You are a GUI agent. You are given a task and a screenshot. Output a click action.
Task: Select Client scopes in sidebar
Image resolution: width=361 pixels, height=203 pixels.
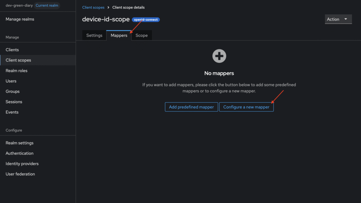18,60
